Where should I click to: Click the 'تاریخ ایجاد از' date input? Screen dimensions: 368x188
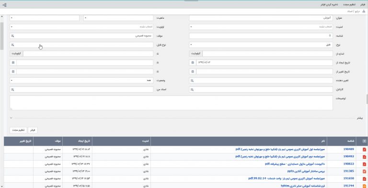point(264,62)
